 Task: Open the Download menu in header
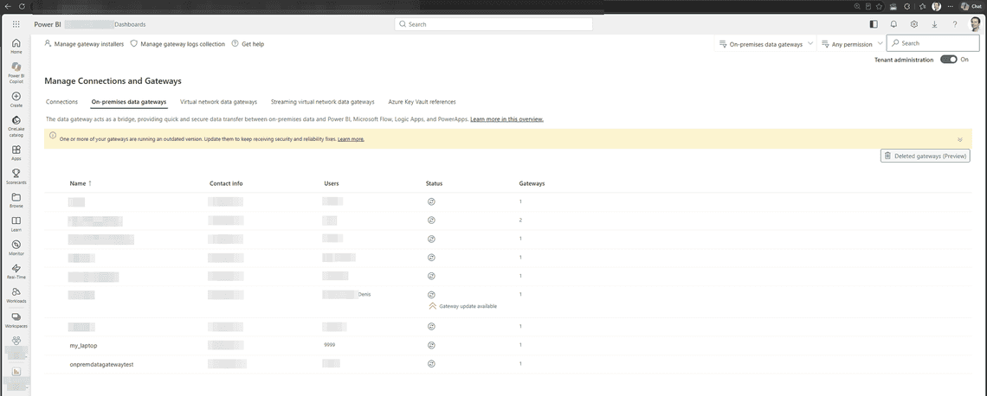click(x=934, y=24)
